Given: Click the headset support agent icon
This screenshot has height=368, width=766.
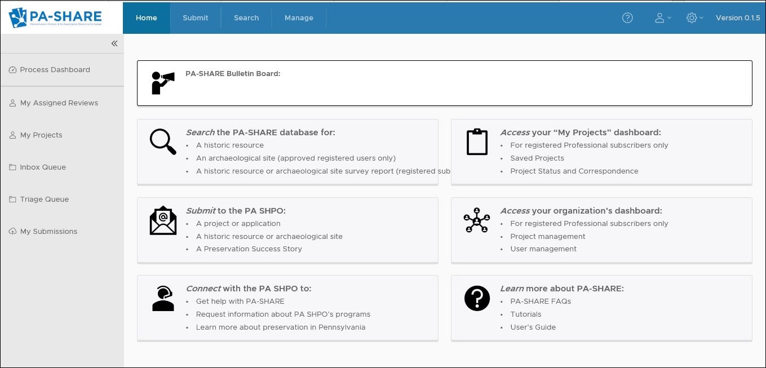Looking at the screenshot, I should tap(163, 299).
